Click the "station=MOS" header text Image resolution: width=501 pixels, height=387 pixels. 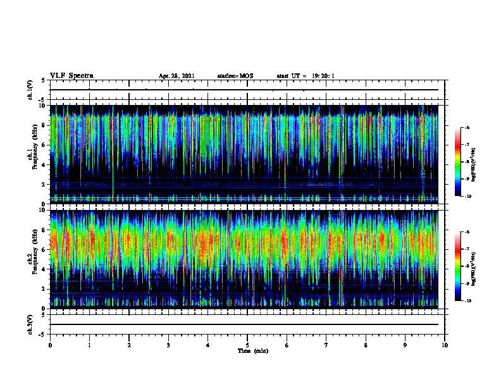point(235,76)
